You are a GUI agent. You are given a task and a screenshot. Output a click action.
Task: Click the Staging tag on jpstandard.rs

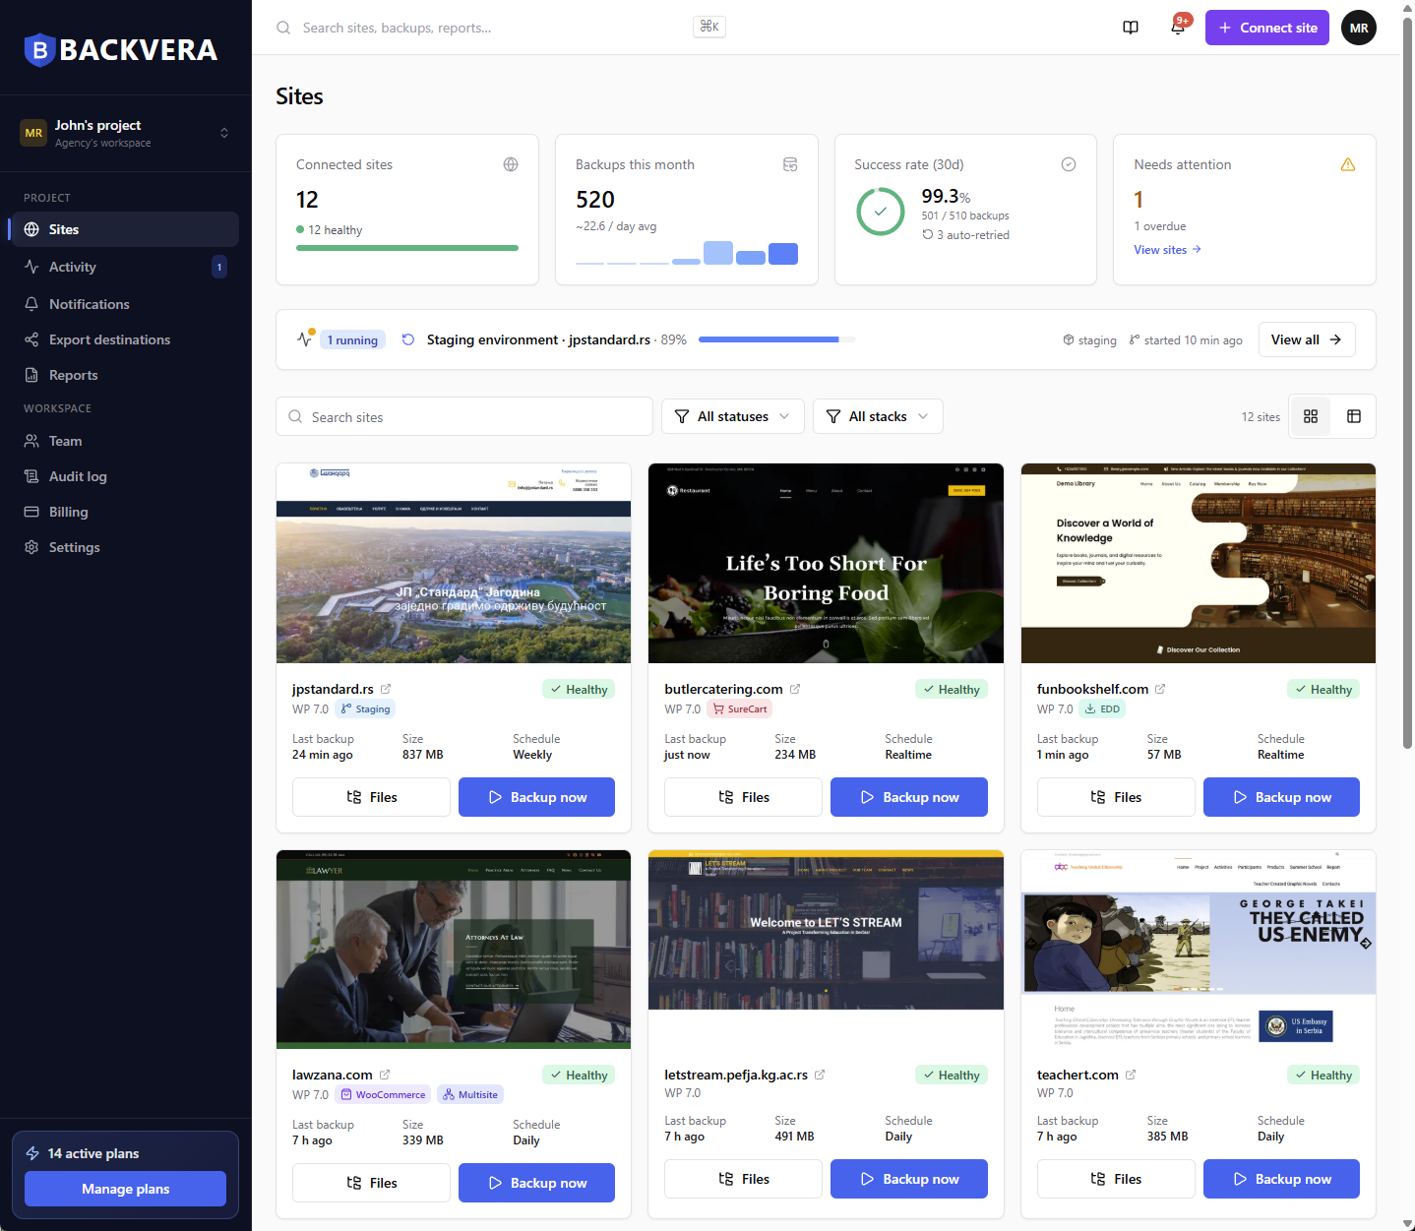(365, 708)
